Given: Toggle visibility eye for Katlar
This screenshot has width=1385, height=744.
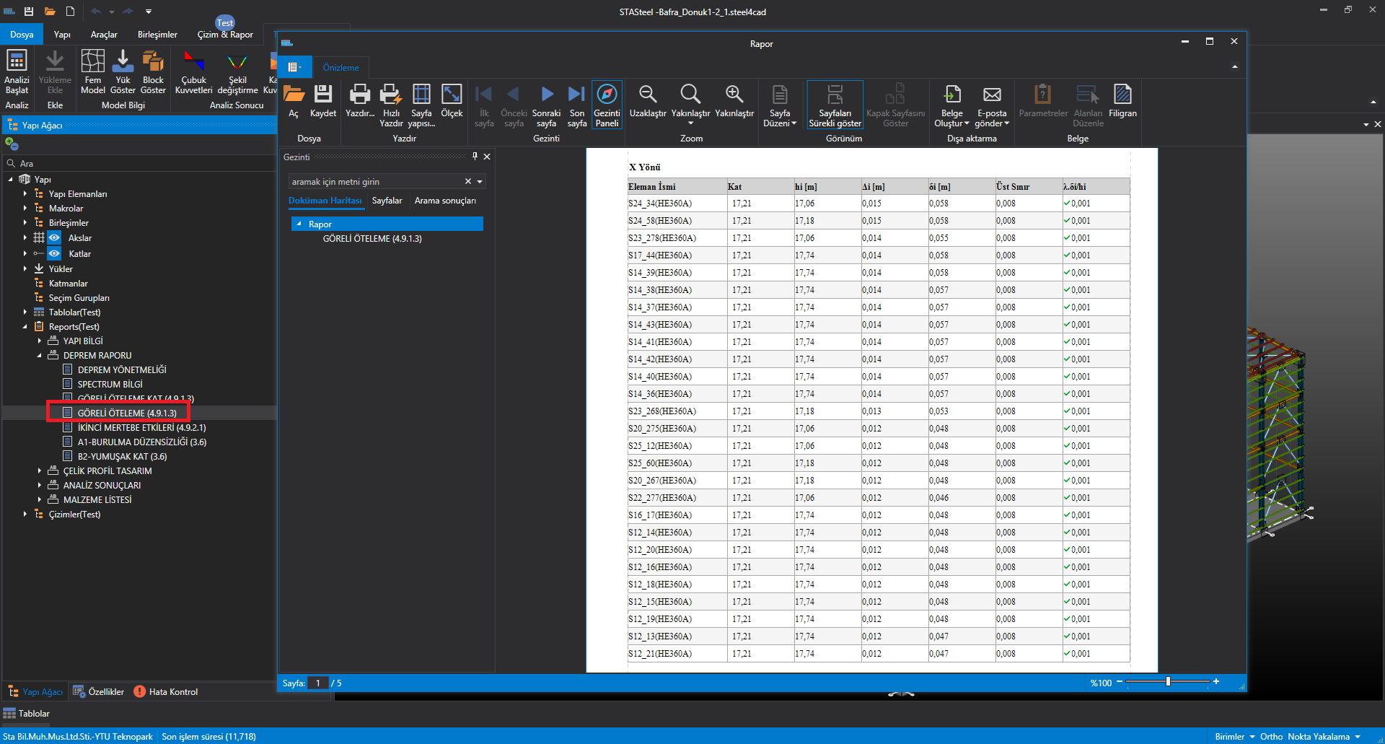Looking at the screenshot, I should click(x=54, y=254).
